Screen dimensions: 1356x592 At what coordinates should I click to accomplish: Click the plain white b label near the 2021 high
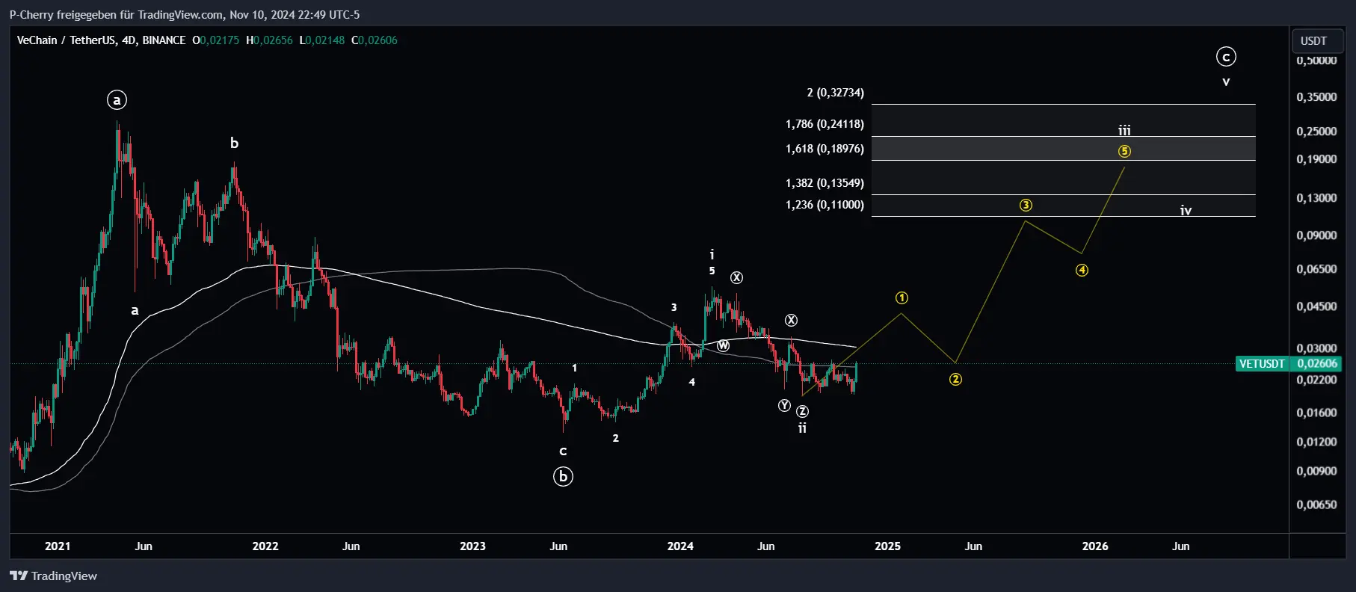[x=234, y=143]
